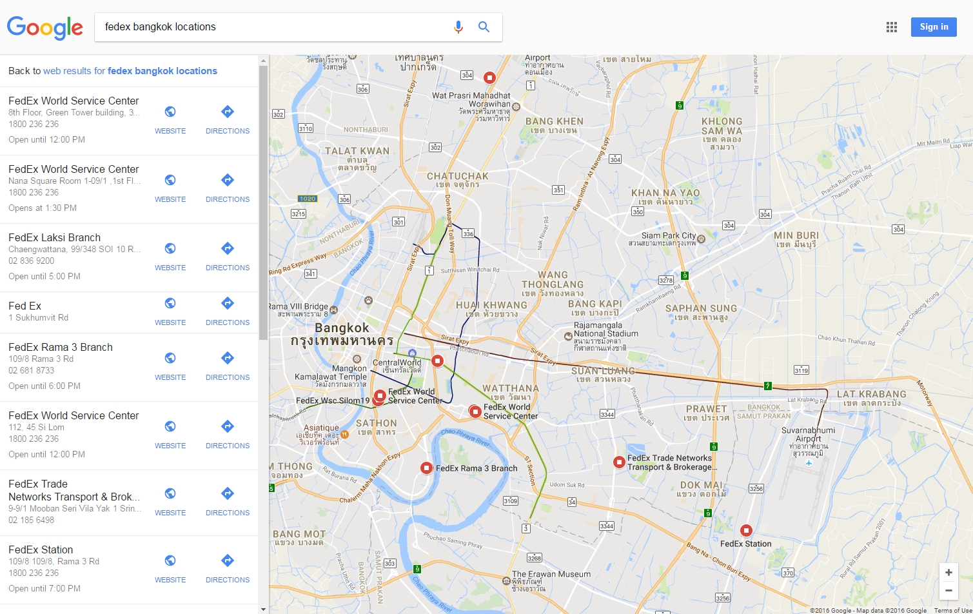Get directions to Fed Ex 1 Sukhumvit Rd

[228, 312]
